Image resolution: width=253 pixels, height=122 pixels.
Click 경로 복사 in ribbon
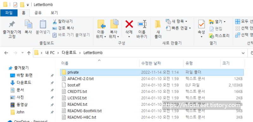point(63,28)
